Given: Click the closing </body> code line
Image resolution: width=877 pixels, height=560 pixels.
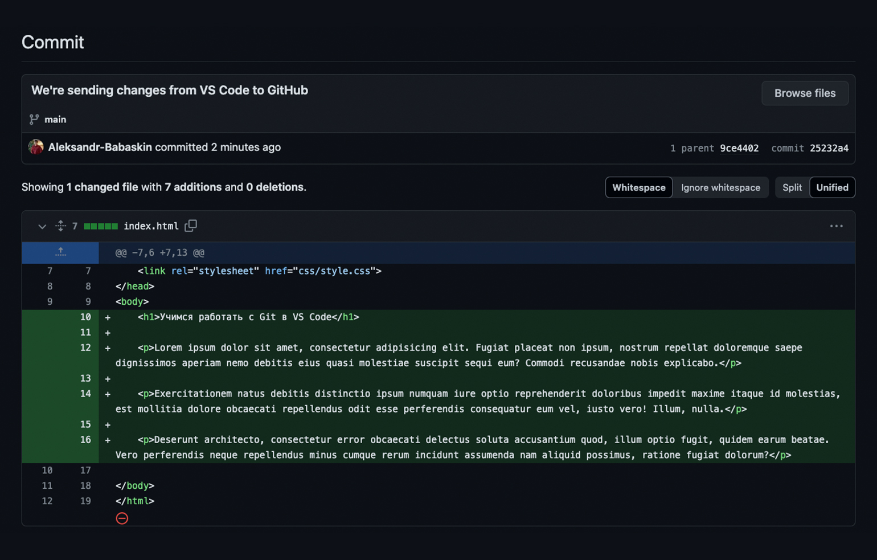Looking at the screenshot, I should pyautogui.click(x=135, y=485).
